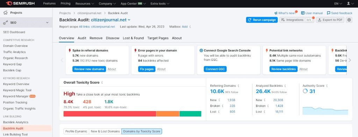Switch to the Lost & Found tab

[133, 38]
